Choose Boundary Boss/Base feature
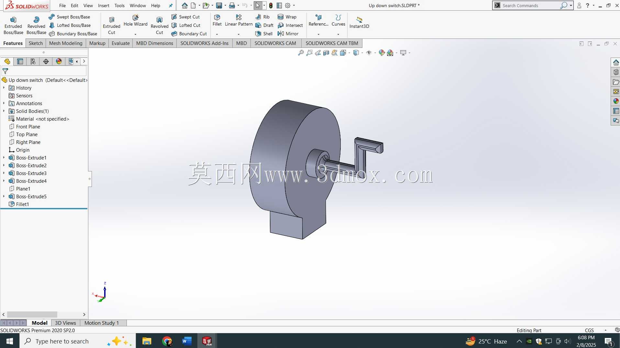Viewport: 620px width, 348px height. point(73,34)
